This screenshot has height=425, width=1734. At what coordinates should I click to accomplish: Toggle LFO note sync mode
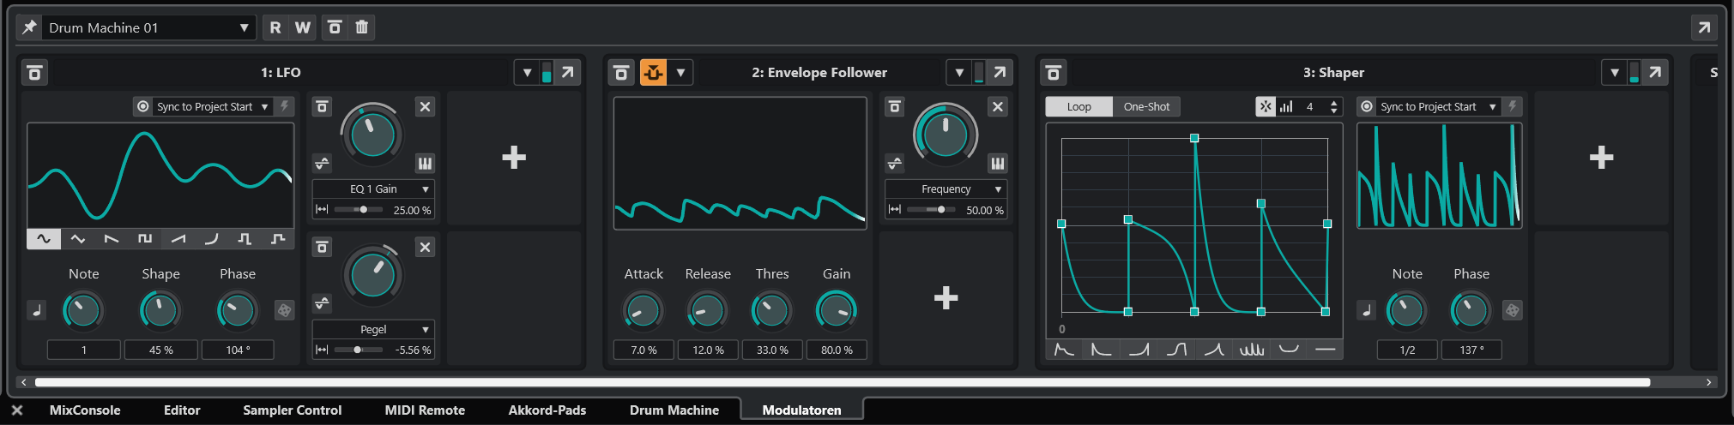tap(37, 310)
